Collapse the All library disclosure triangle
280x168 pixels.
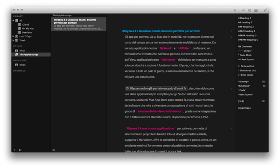[x=13, y=21]
